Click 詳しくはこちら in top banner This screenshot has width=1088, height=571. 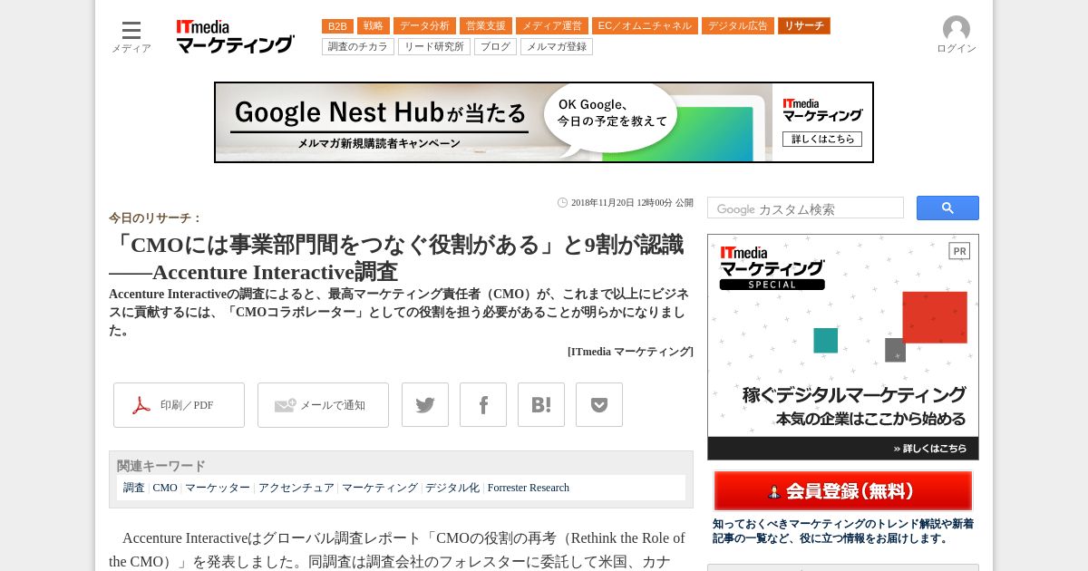(822, 139)
